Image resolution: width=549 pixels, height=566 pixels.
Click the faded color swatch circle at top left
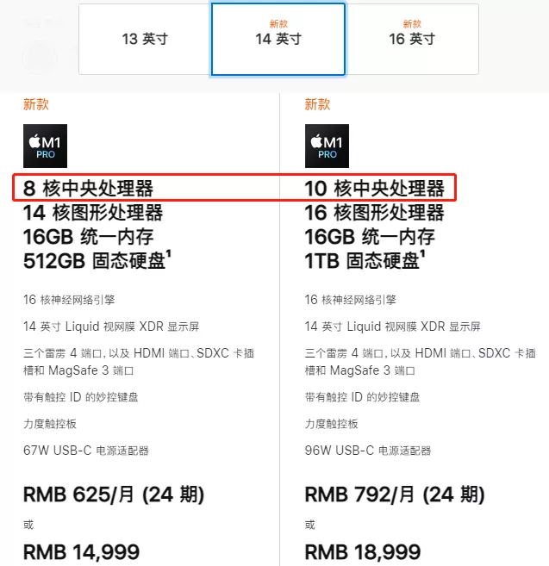pos(41,58)
